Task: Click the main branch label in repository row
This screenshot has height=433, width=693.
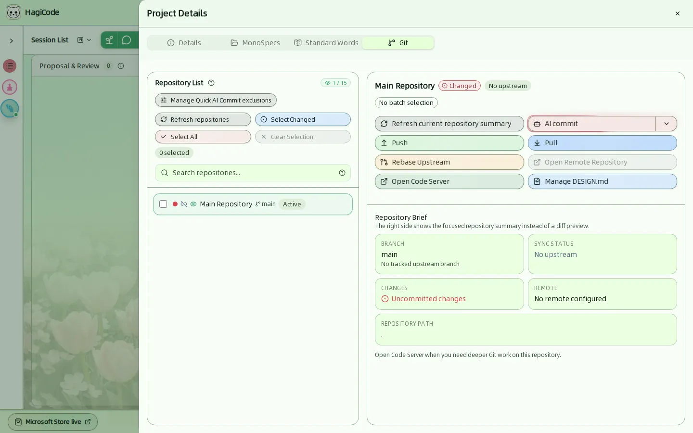Action: click(x=266, y=204)
